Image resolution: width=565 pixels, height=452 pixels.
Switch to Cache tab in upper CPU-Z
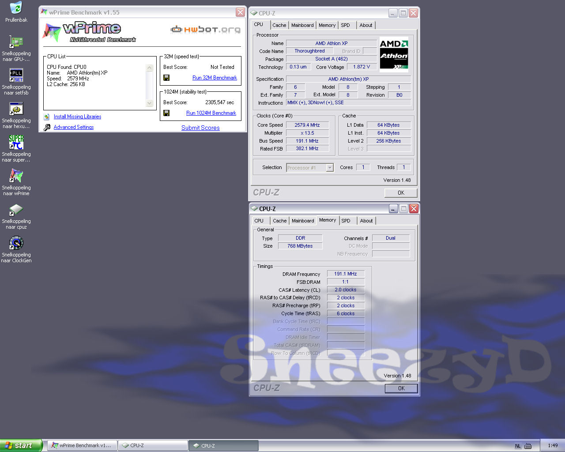coord(279,25)
